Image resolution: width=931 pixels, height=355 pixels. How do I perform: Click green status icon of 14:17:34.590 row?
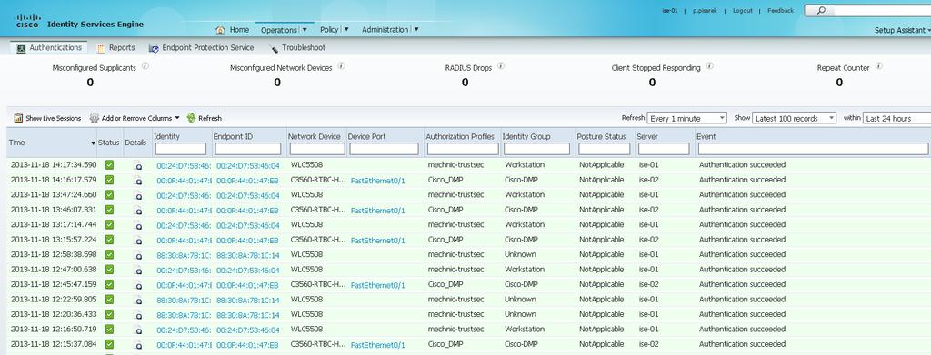tap(109, 164)
